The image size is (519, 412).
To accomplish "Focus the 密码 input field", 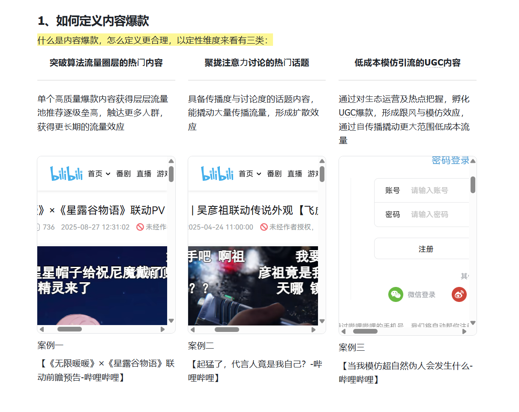I will [437, 215].
